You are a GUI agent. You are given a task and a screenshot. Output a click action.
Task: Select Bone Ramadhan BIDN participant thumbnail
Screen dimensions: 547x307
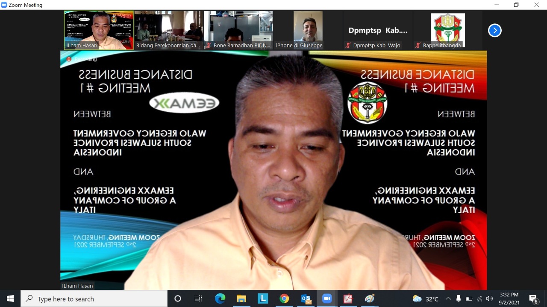click(238, 30)
